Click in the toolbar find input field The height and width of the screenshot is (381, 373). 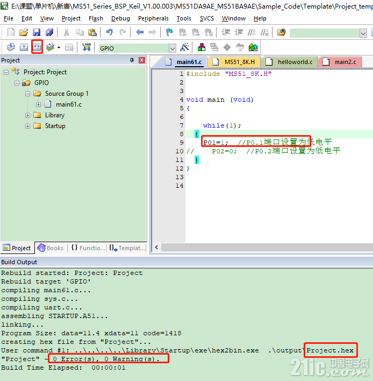325,33
